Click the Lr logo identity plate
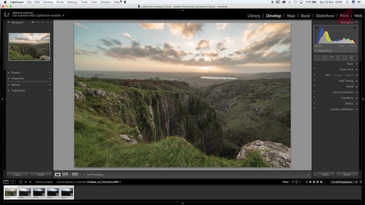365x205 pixels. point(7,15)
